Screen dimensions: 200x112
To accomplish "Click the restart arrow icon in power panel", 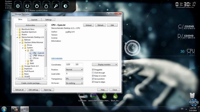I will click(27, 6).
